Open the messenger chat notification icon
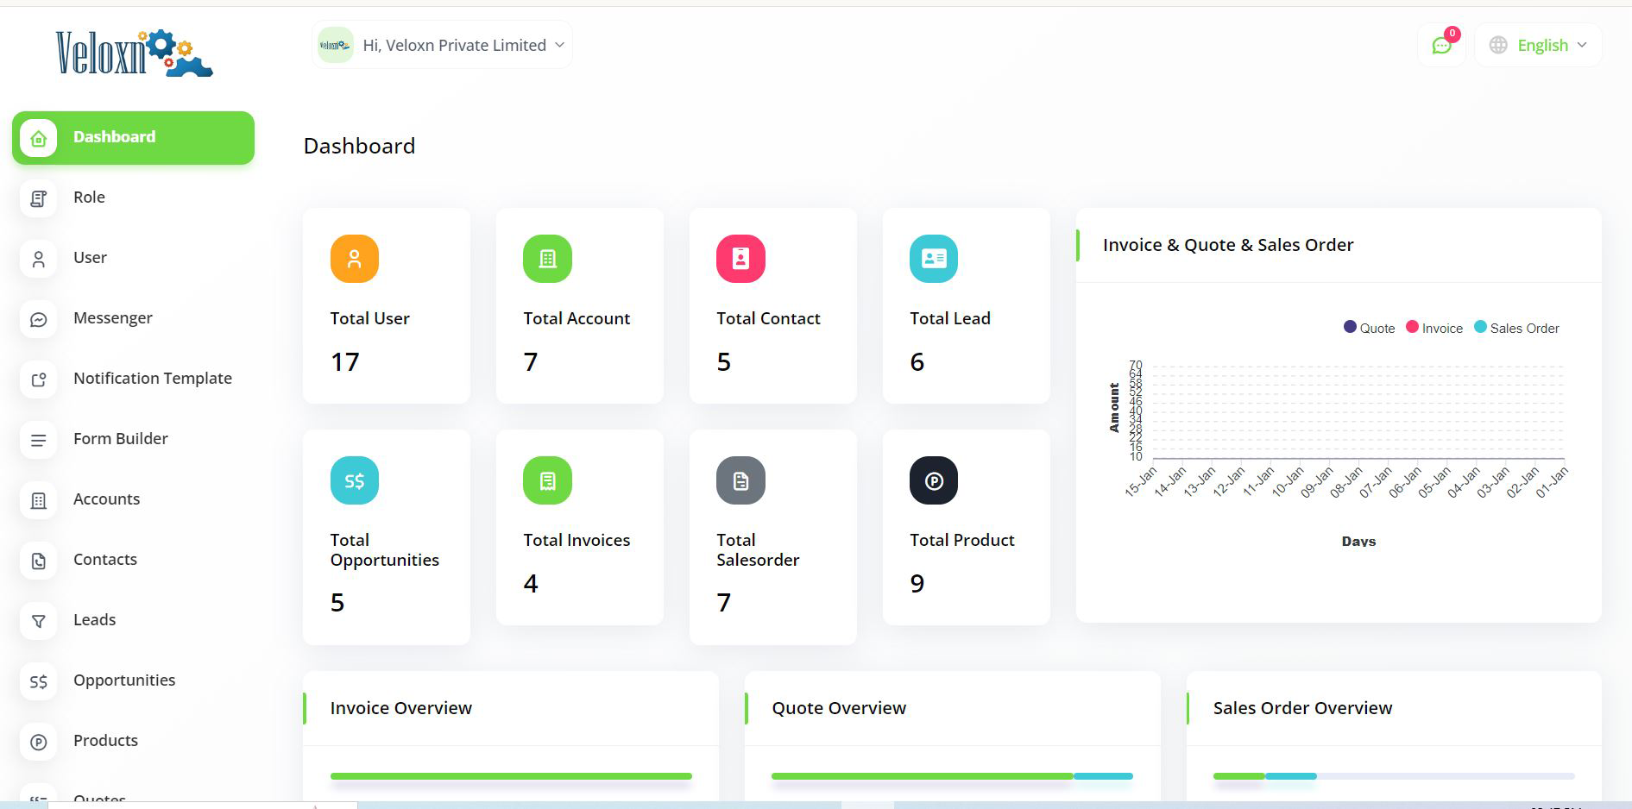Image resolution: width=1632 pixels, height=809 pixels. pyautogui.click(x=1441, y=46)
